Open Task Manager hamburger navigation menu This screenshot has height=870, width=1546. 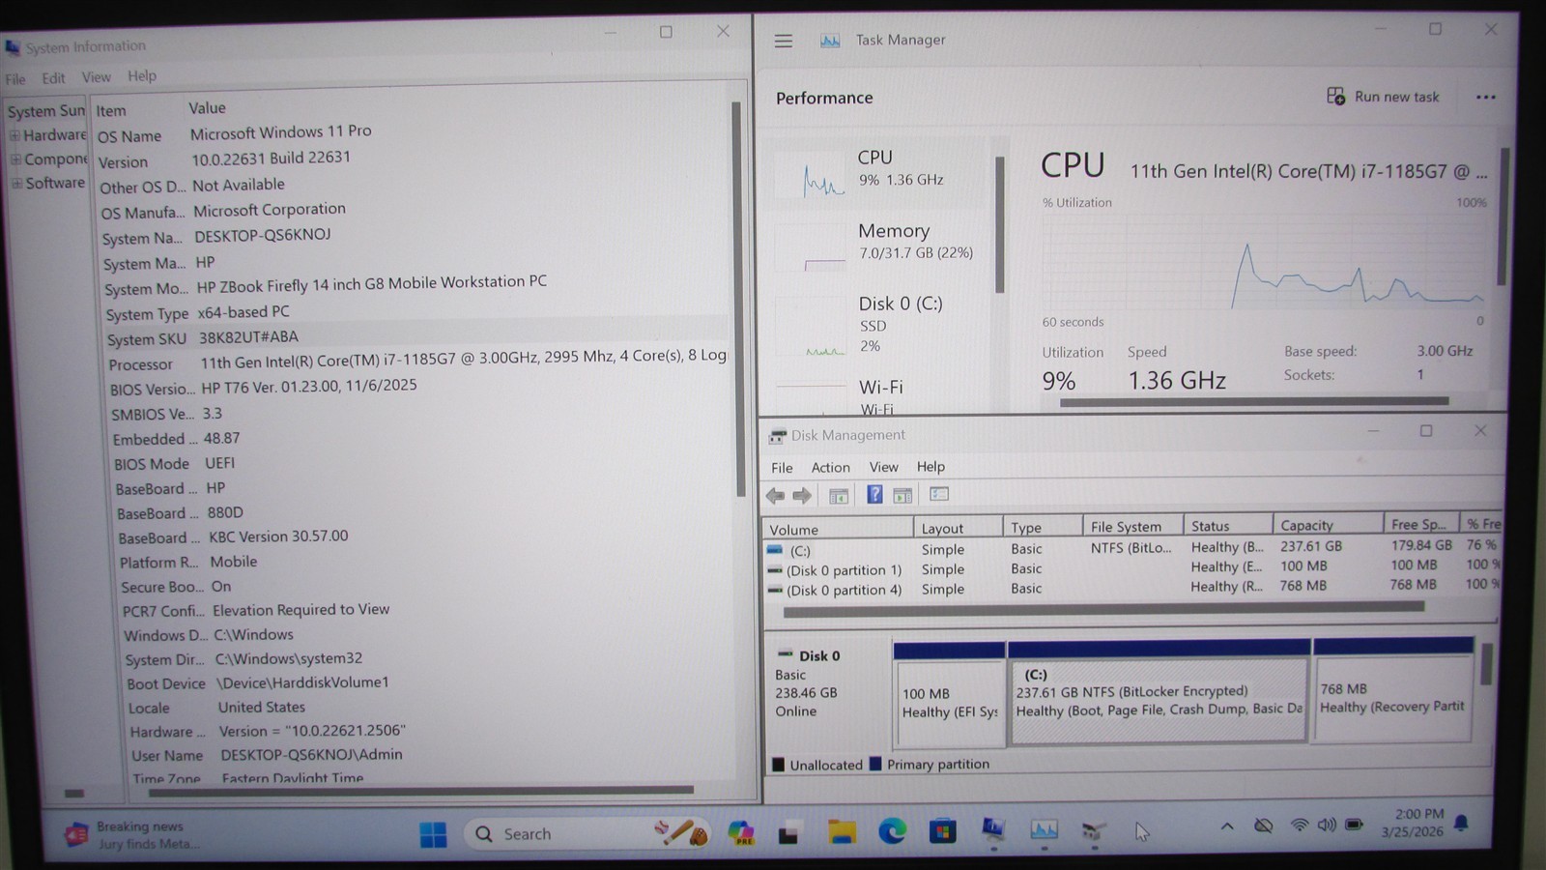(784, 41)
